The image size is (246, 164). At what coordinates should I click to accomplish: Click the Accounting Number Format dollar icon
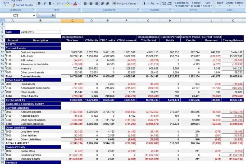pos(144,4)
